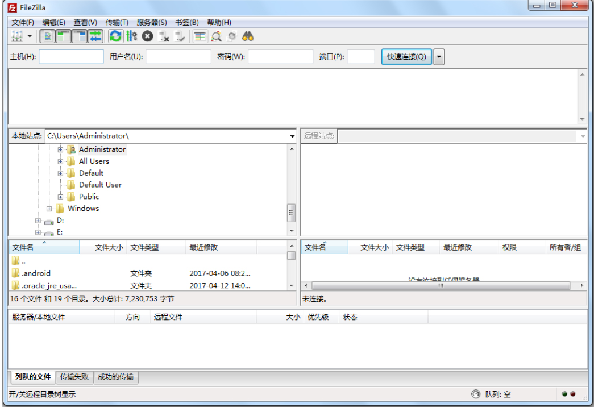Select Default User folder in tree
Image resolution: width=594 pixels, height=407 pixels.
(100, 185)
